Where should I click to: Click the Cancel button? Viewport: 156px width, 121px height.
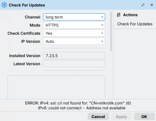[98, 117]
